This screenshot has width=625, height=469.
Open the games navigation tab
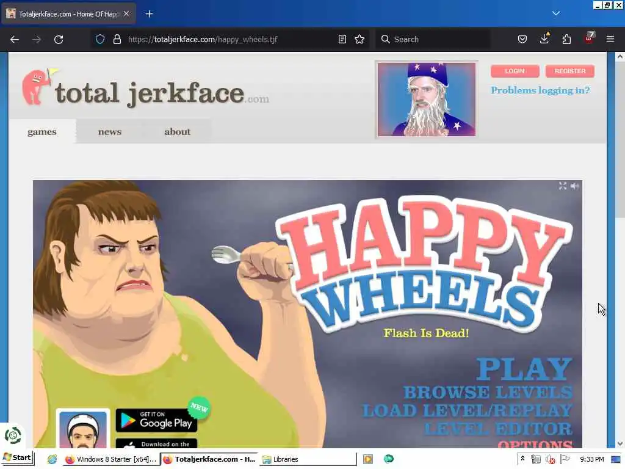pyautogui.click(x=42, y=132)
